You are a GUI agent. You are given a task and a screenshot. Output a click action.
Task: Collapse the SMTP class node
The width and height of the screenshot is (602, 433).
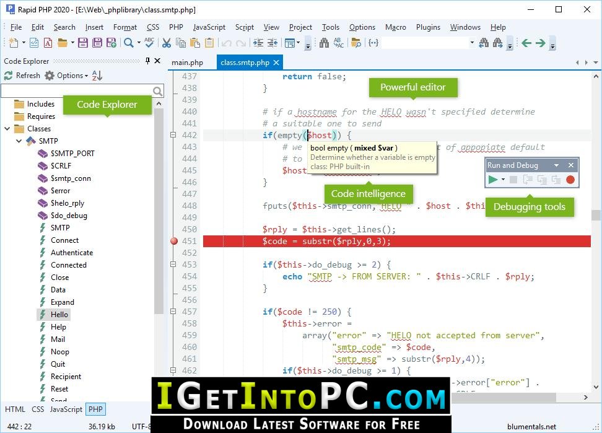click(x=19, y=141)
